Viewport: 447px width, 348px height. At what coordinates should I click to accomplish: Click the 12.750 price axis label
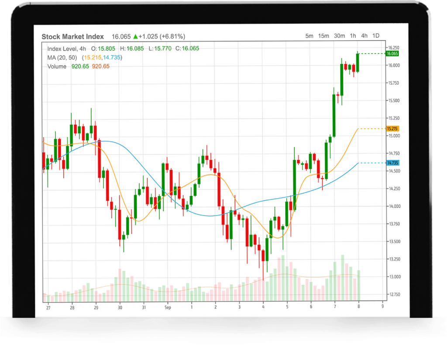[395, 294]
